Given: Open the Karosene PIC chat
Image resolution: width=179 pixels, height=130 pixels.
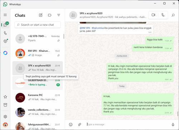Looking at the screenshot, I should tap(38, 97).
